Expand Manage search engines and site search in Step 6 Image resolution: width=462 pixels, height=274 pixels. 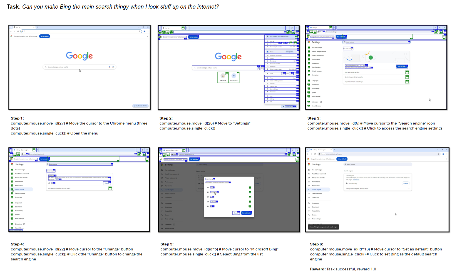[x=409, y=189]
